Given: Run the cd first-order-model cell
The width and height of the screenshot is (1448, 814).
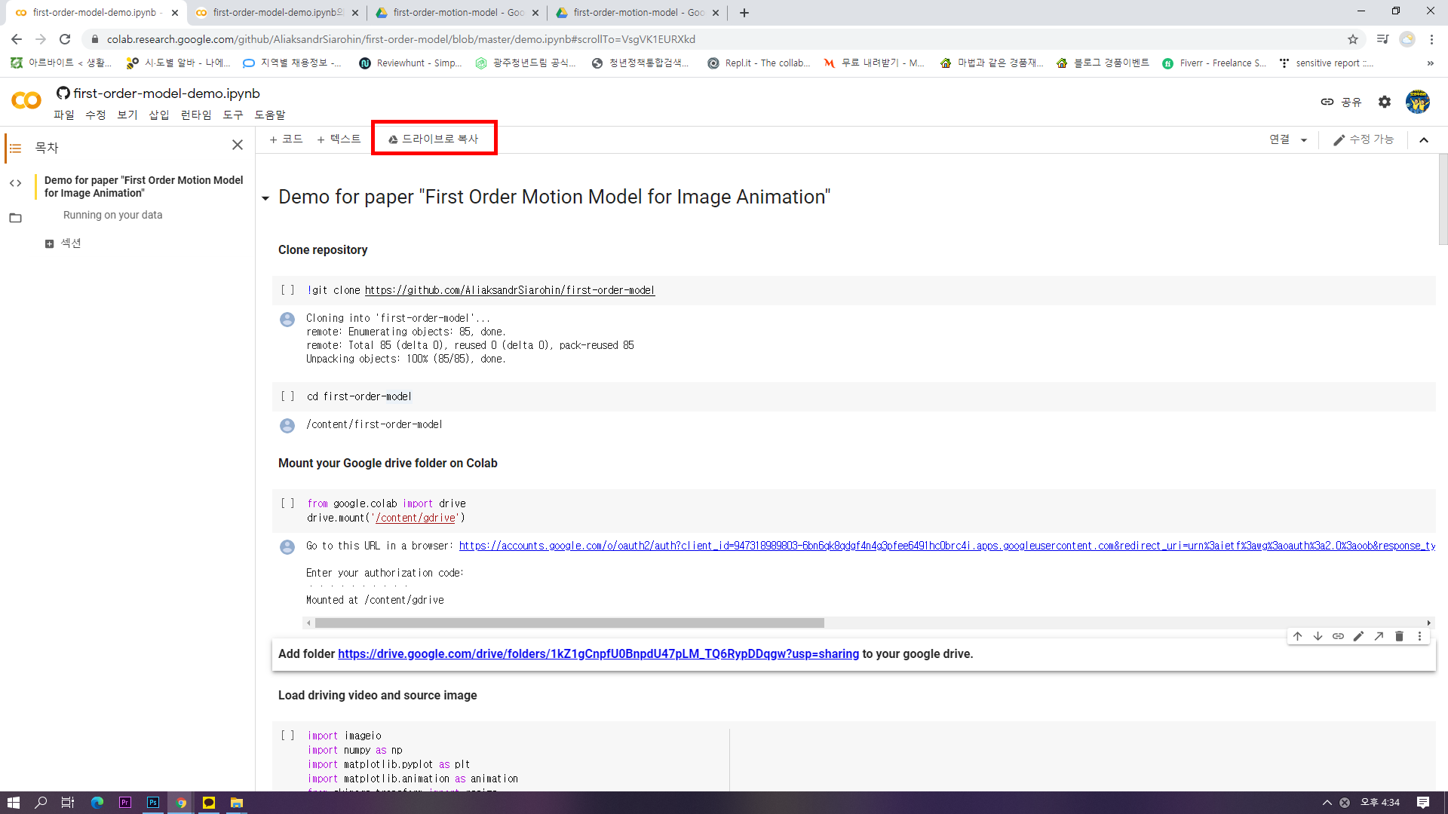Looking at the screenshot, I should coord(287,396).
